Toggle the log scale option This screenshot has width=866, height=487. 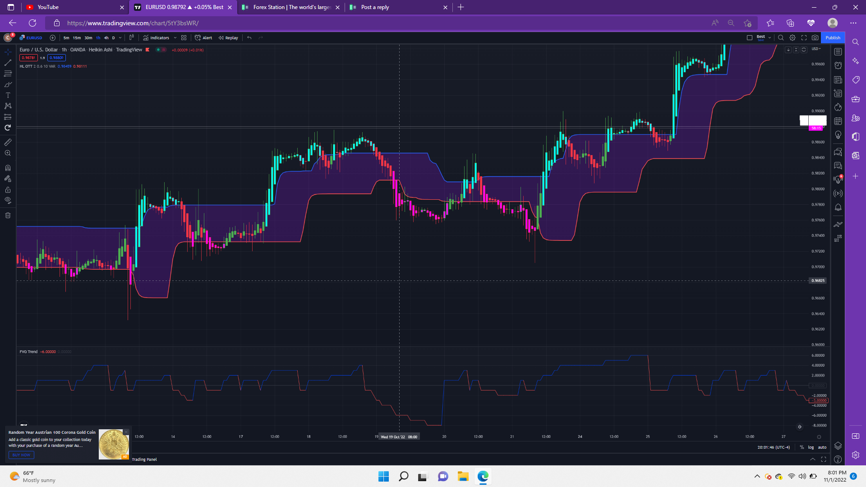pyautogui.click(x=811, y=447)
